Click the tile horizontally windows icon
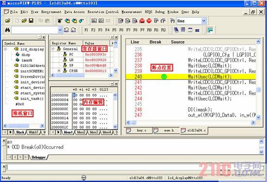The width and height of the screenshot is (267, 182). click(x=183, y=30)
